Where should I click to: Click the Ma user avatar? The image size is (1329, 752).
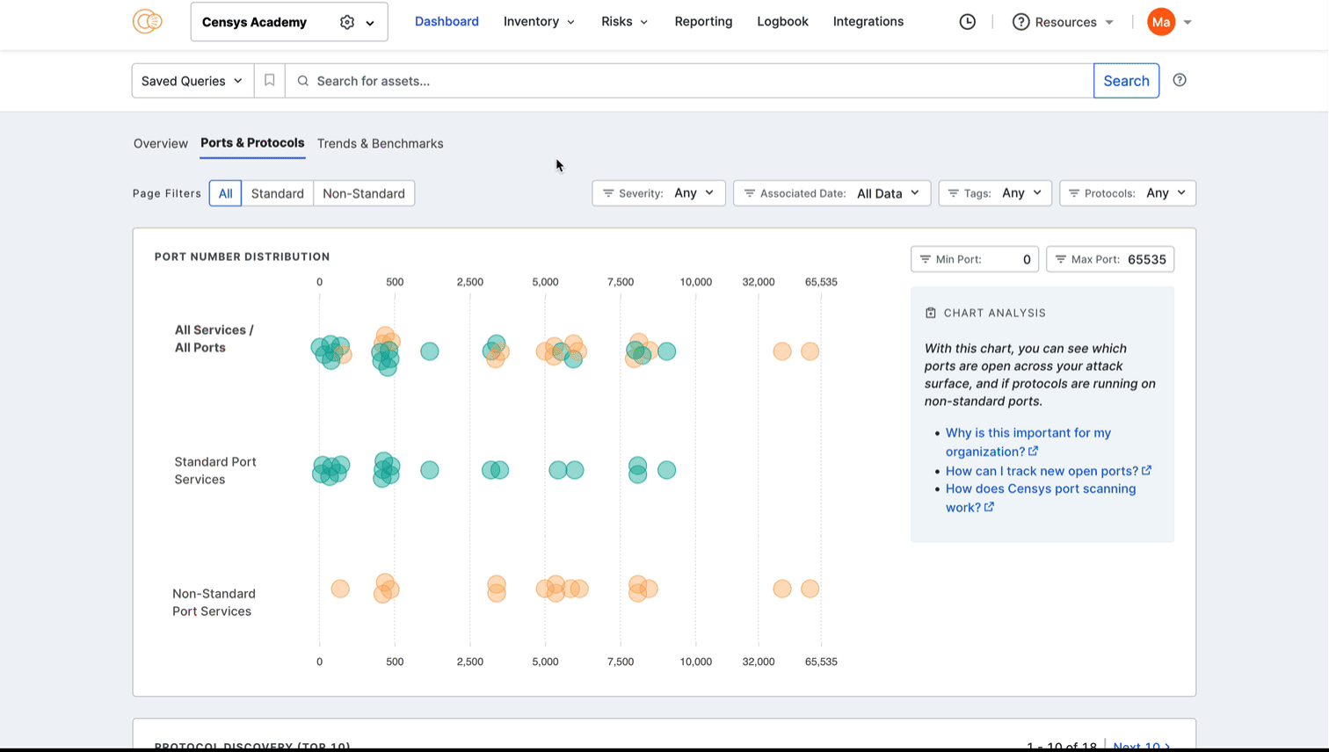(x=1161, y=22)
